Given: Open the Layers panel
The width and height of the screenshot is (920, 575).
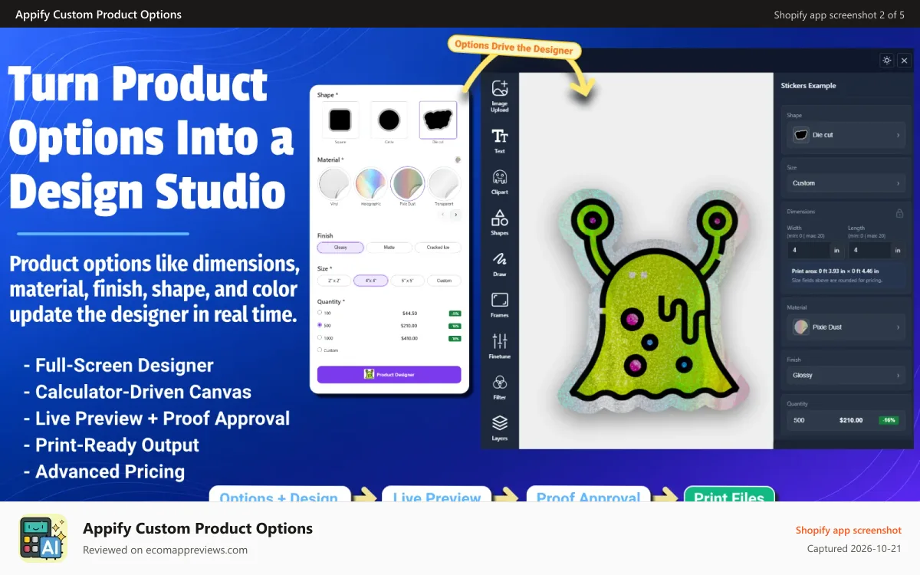Looking at the screenshot, I should coord(500,429).
